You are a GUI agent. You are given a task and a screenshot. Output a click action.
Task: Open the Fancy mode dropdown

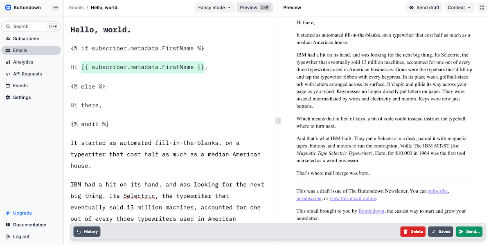coord(214,7)
